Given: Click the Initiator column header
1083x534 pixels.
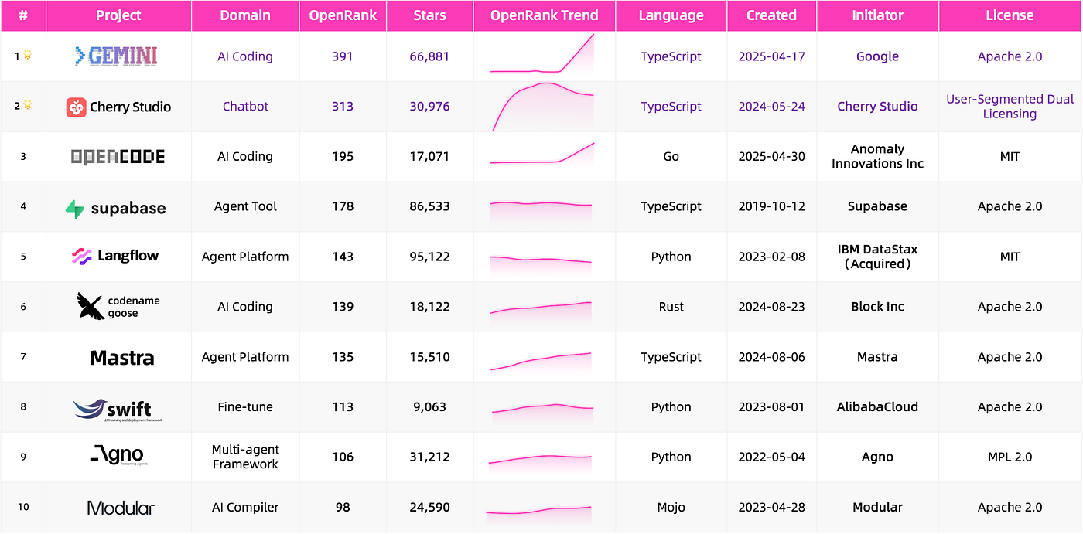Looking at the screenshot, I should coord(877,15).
